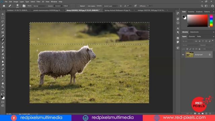The height and width of the screenshot is (121, 215).
Task: Open Edit Toolbar three-dots icon
Action: [x=3, y=91]
